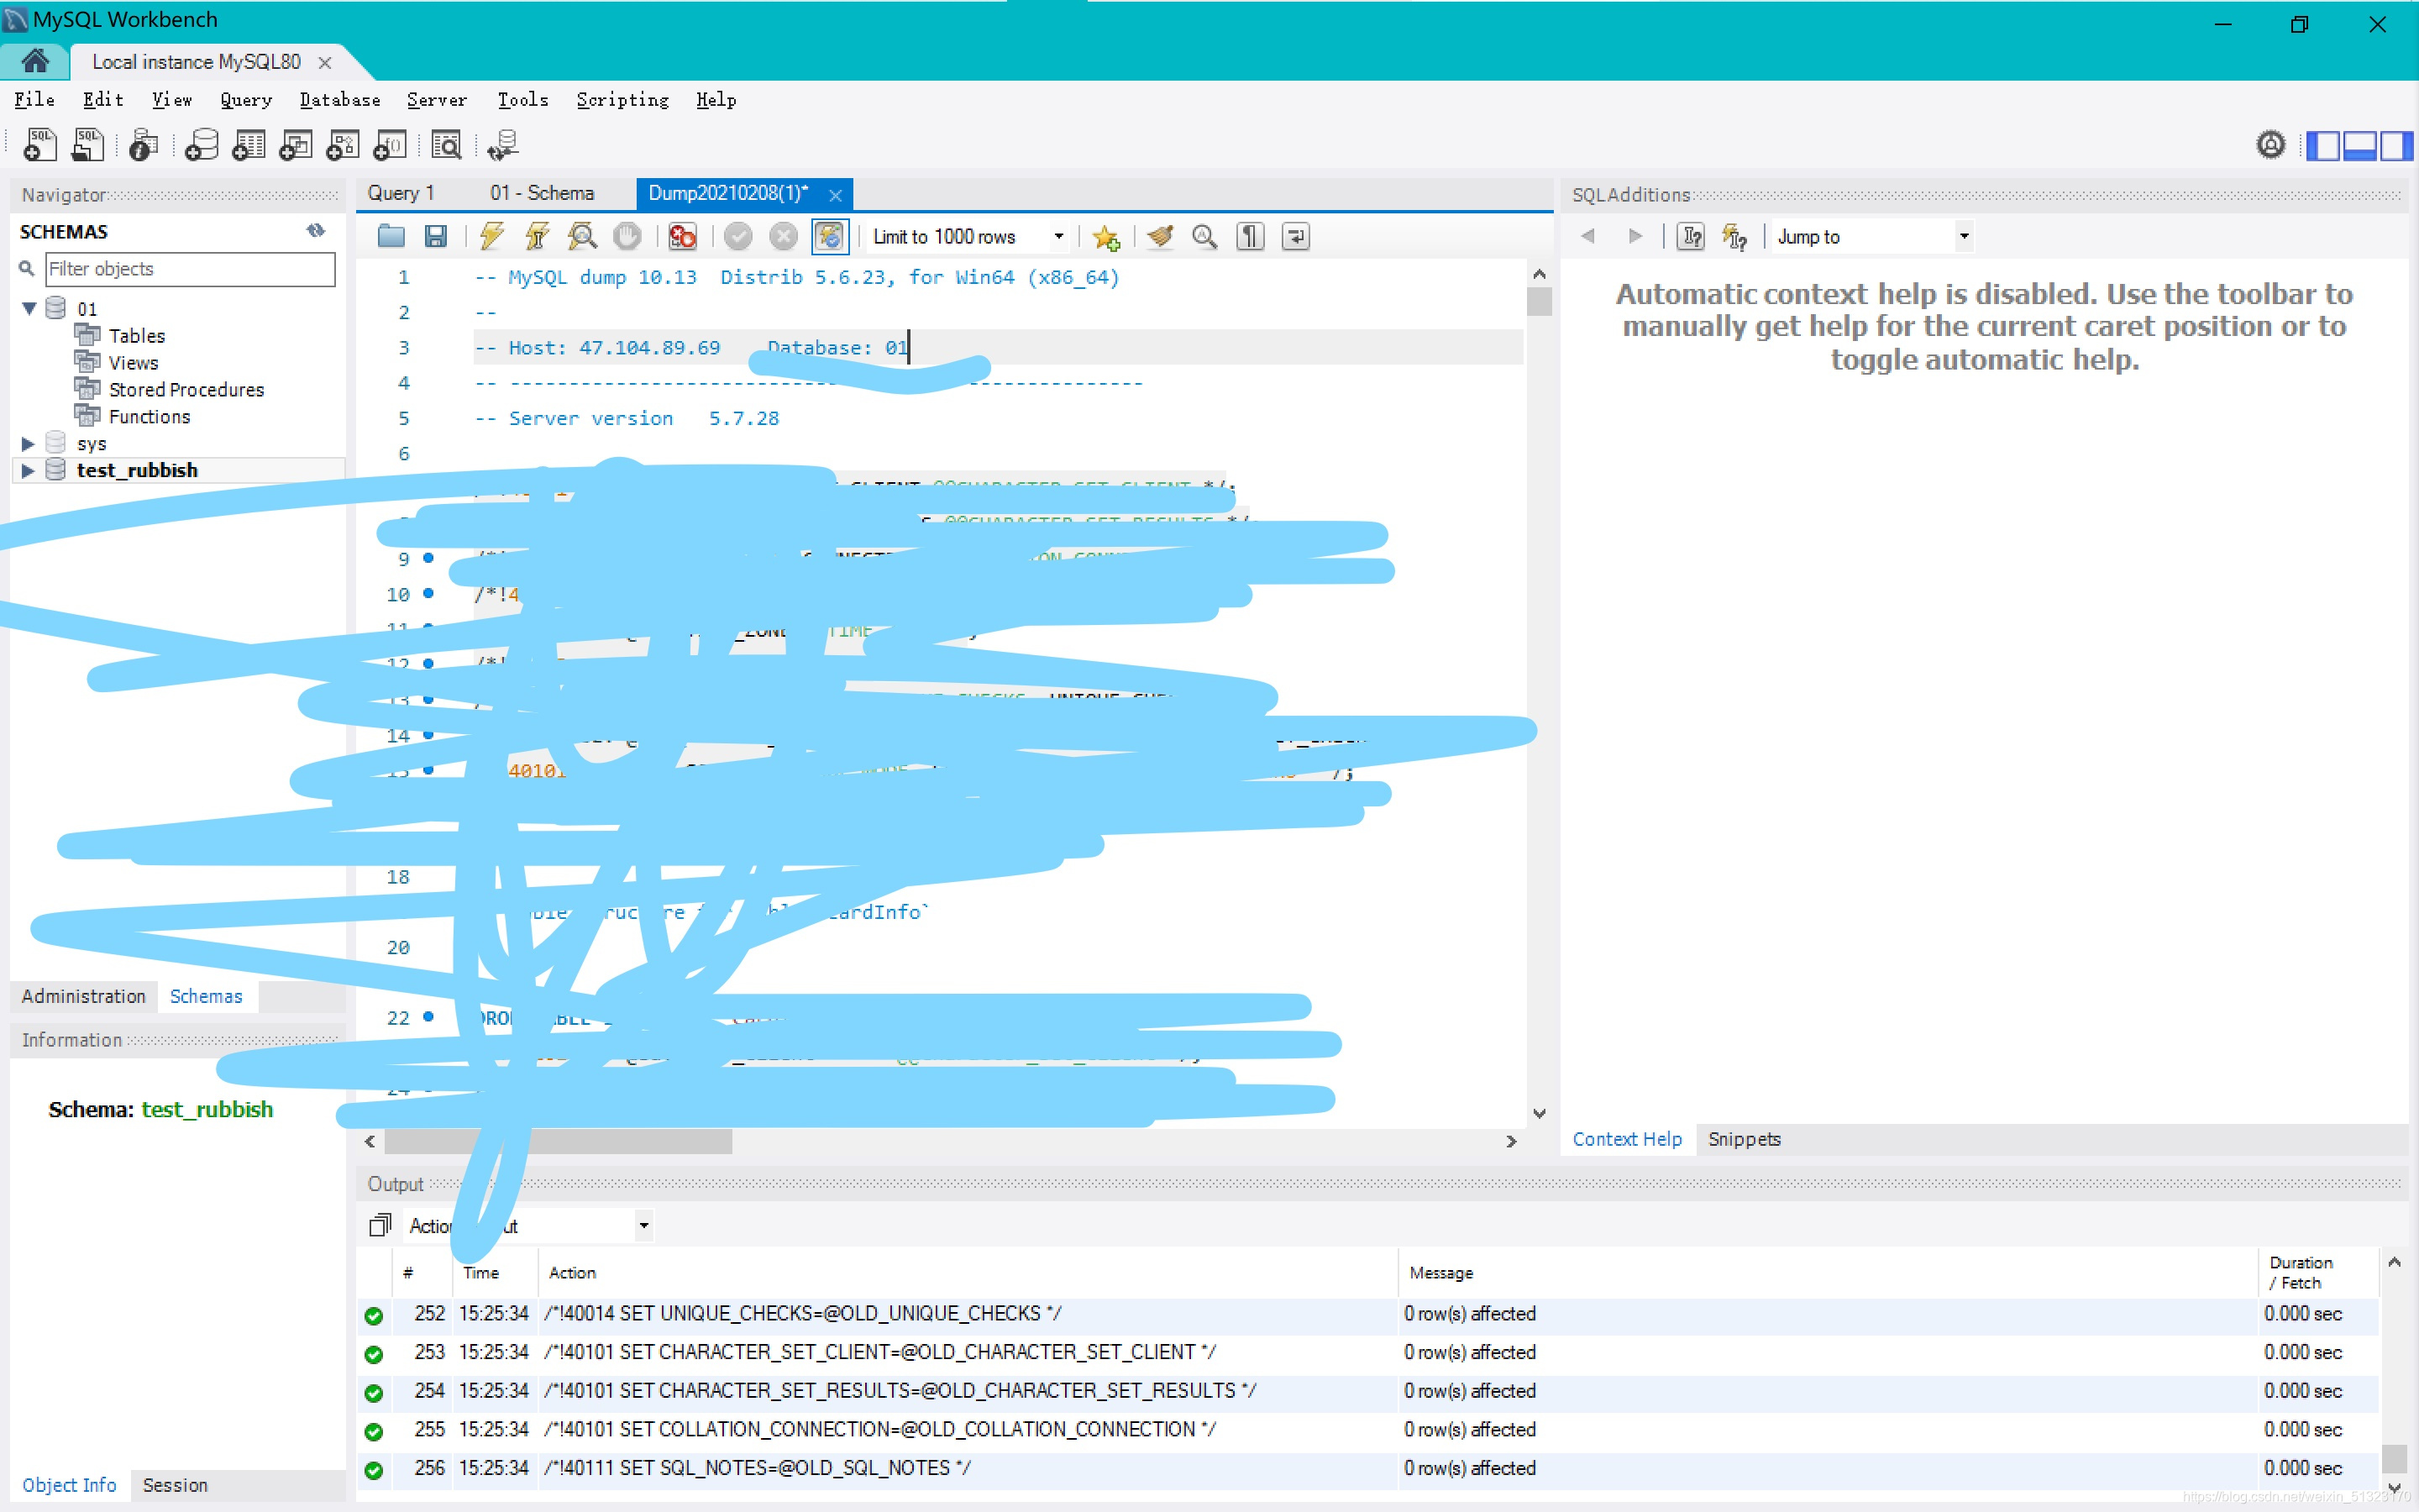Click the Open SQL script icon

(81, 144)
